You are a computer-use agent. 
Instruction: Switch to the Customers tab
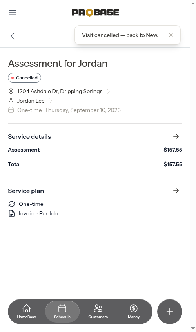click(98, 312)
